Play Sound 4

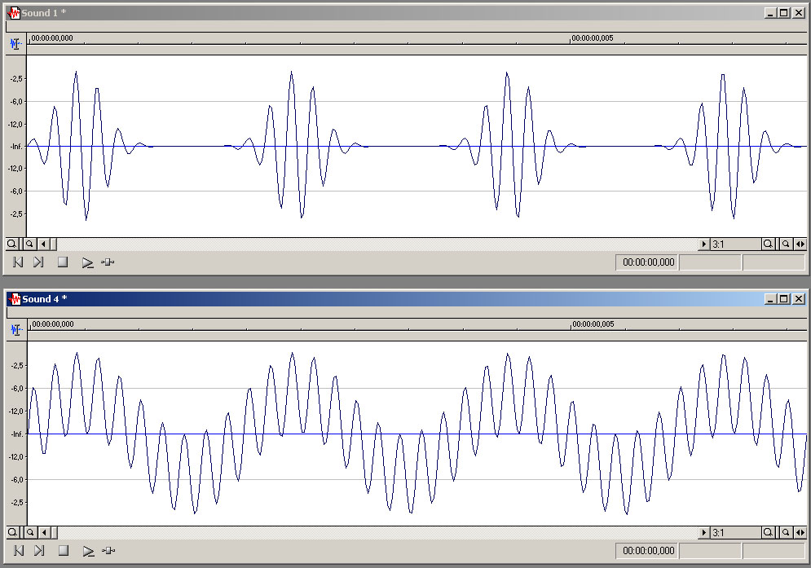(x=88, y=551)
